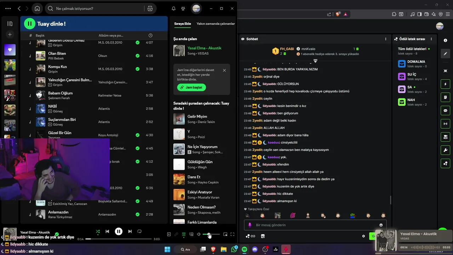
Task: Go back in Spotify navigation
Action: click(x=19, y=8)
